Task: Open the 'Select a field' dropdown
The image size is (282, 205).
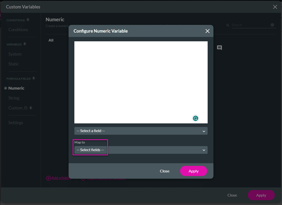Action: (x=141, y=131)
